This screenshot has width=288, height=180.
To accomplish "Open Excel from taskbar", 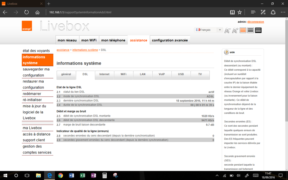I will click(83, 176).
